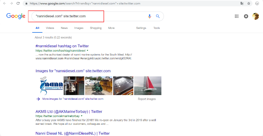Open Images for nannidiesel.com site:twitter.com heading
The height and width of the screenshot is (136, 263).
pos(73,71)
